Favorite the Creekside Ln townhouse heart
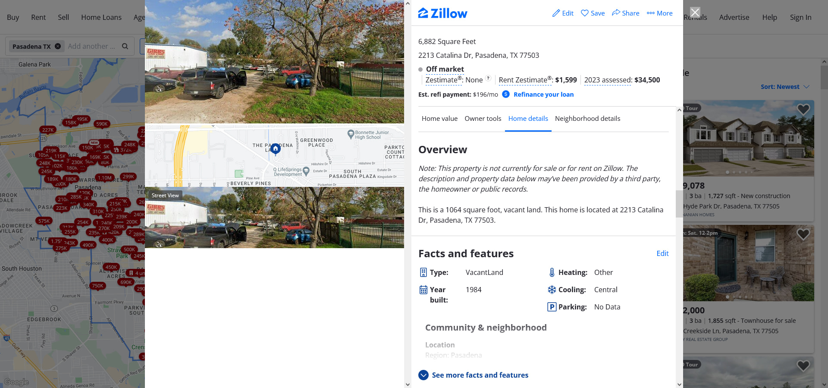This screenshot has width=828, height=388. coord(803,234)
